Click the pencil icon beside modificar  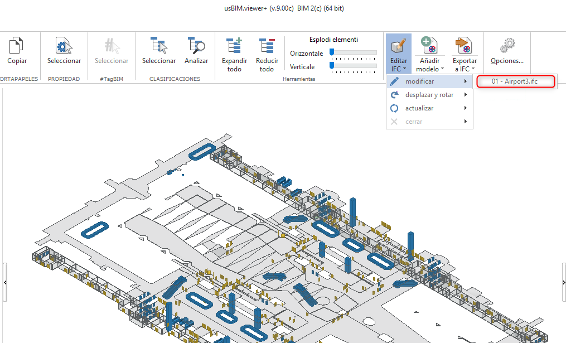(395, 81)
